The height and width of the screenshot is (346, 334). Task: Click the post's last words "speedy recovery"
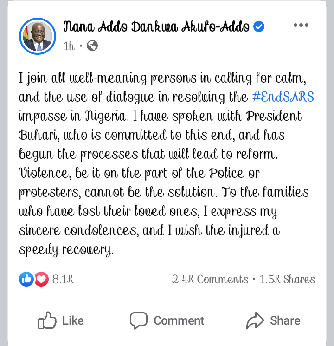[x=66, y=250]
